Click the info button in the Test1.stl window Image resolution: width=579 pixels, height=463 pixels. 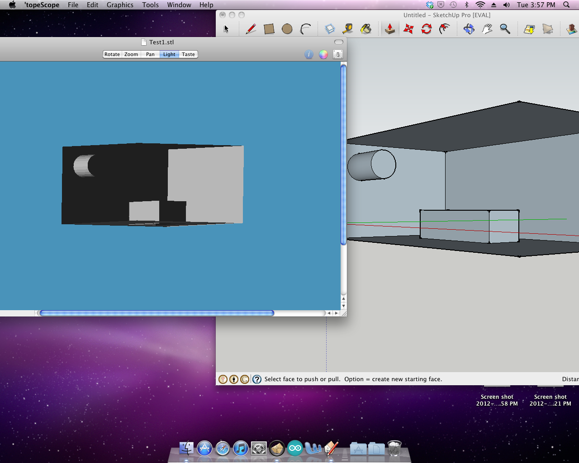coord(308,54)
